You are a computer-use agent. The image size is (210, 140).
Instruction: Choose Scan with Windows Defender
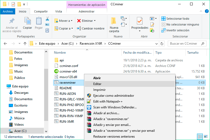point(130,107)
